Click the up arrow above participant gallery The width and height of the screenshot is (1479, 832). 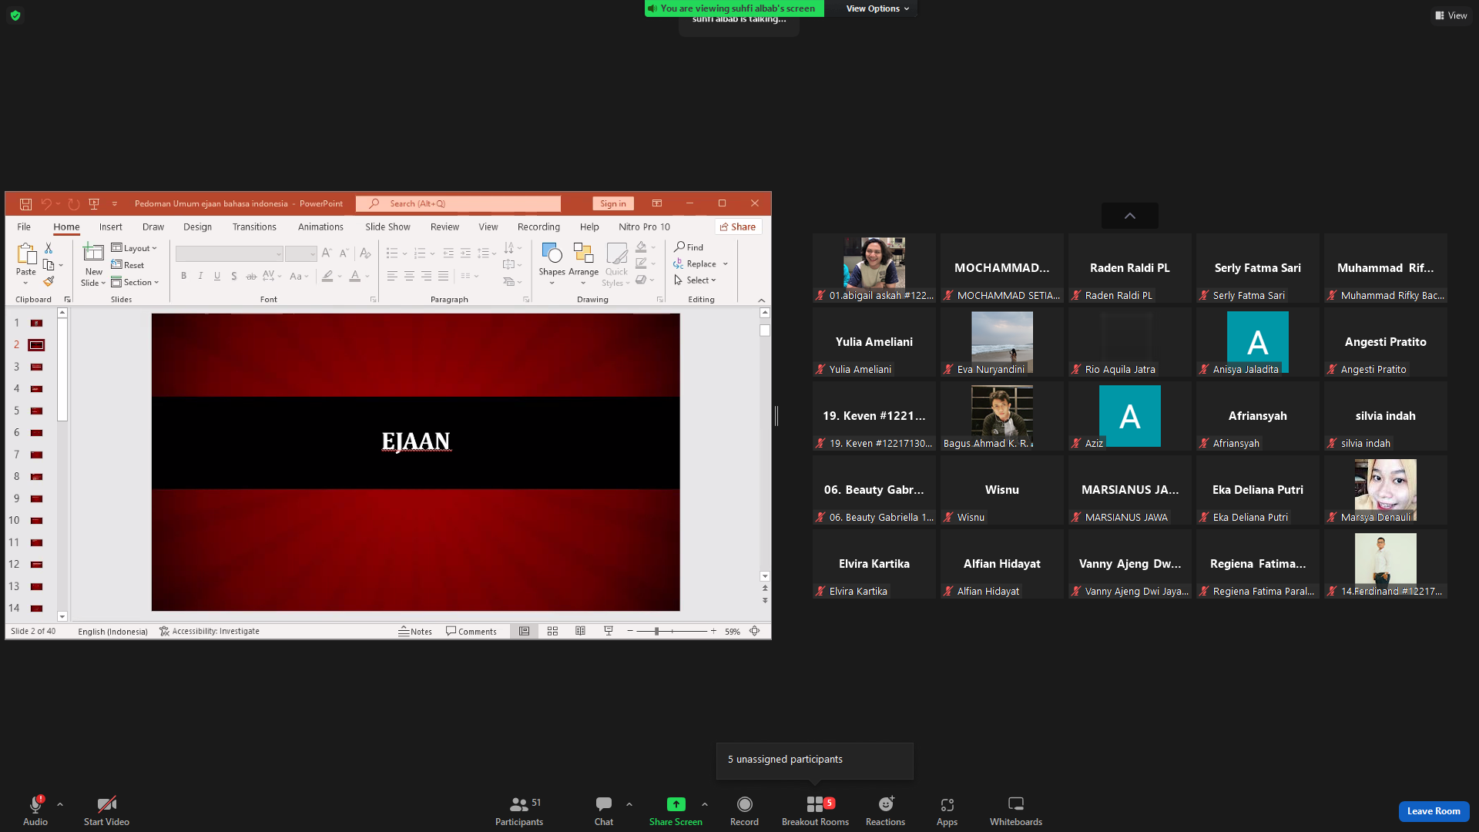tap(1129, 216)
